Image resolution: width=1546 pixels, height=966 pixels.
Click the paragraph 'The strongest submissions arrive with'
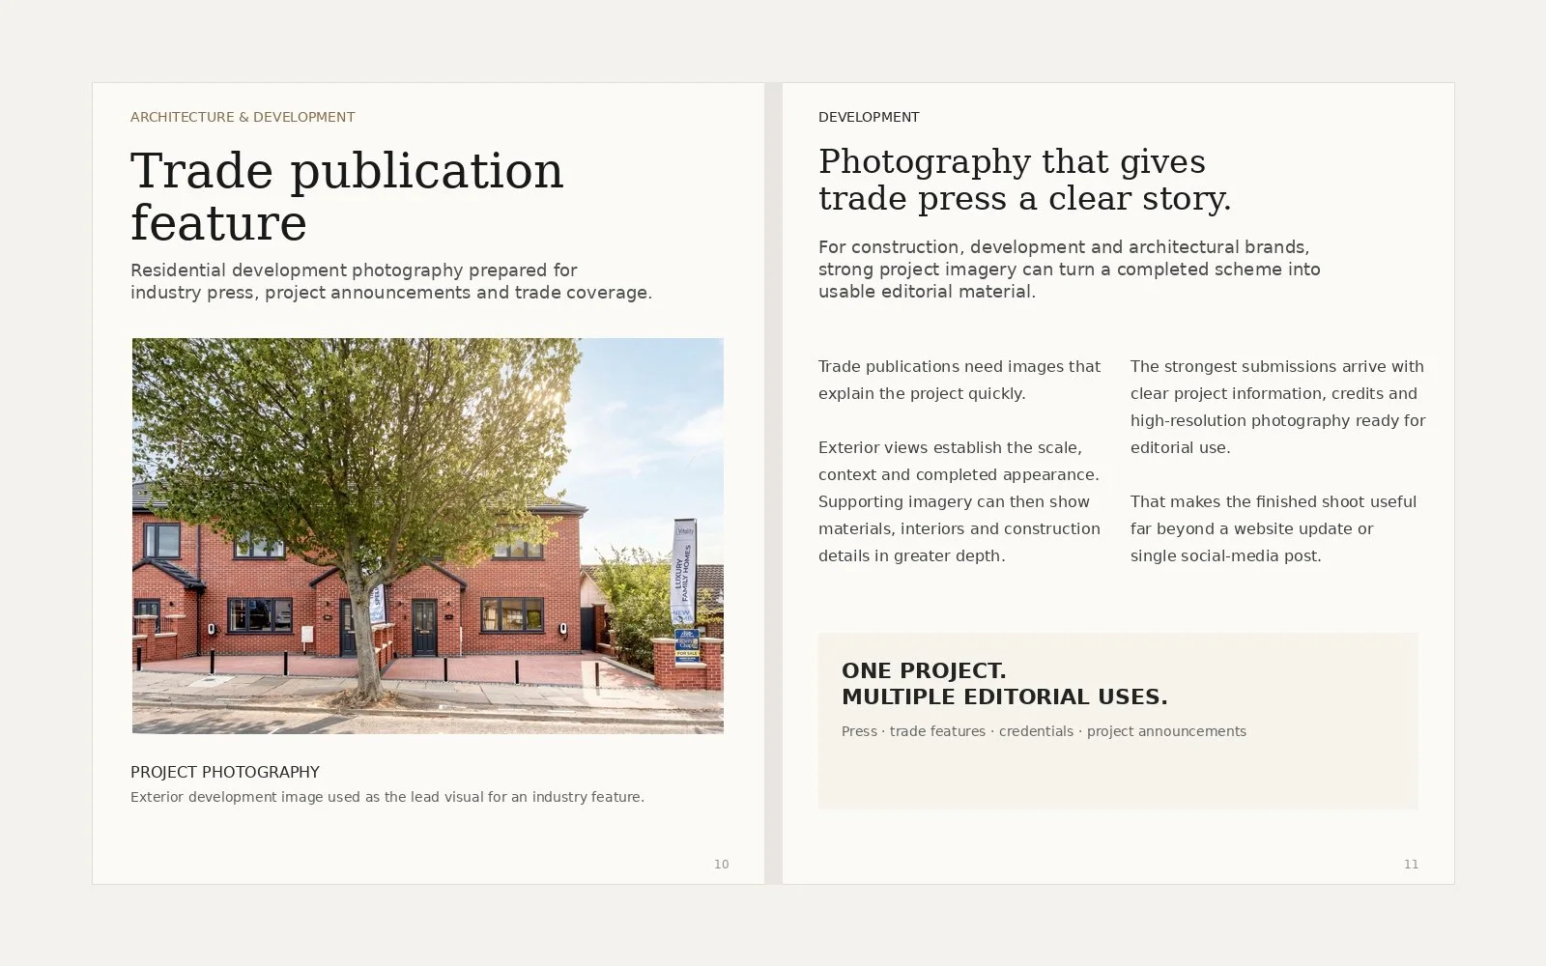1277,407
